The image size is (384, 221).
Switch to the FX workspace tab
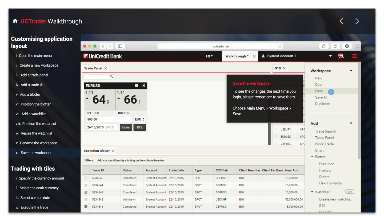209,56
